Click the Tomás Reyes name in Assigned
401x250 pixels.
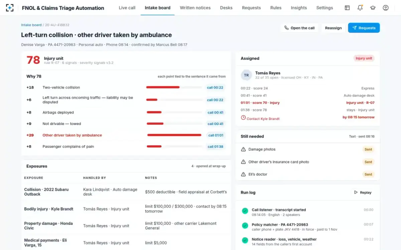point(268,73)
